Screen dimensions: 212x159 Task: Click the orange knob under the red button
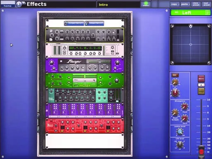coord(175,82)
